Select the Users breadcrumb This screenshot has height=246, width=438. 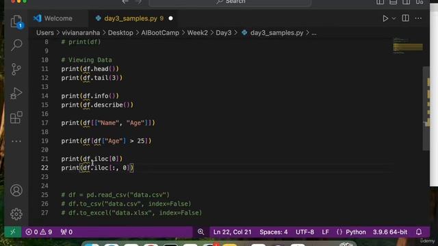point(45,33)
